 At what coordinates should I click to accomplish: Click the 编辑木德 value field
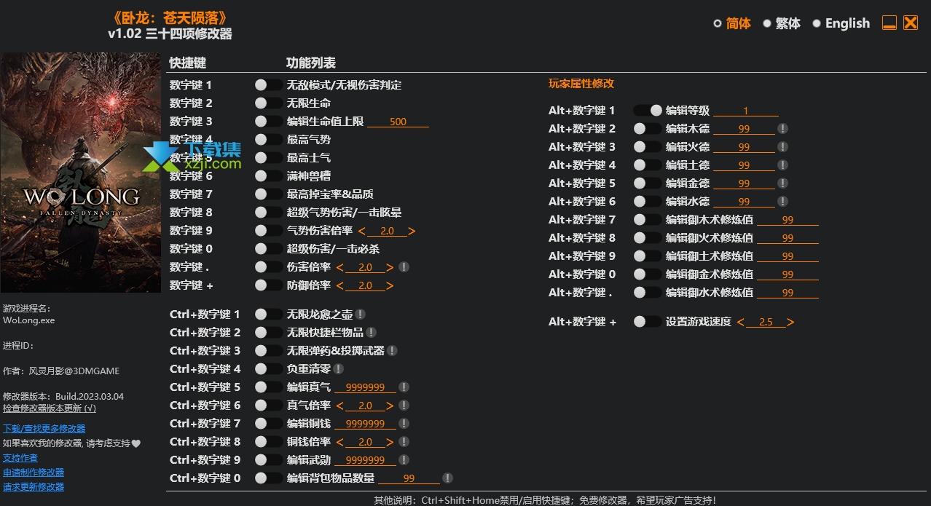point(744,129)
